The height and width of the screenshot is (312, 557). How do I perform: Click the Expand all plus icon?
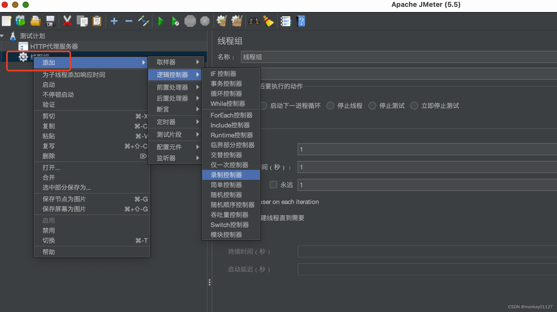[x=114, y=21]
